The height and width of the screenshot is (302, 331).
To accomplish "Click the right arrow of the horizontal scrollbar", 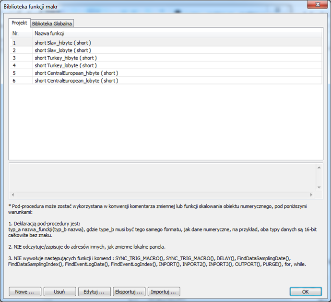I will coord(311,194).
